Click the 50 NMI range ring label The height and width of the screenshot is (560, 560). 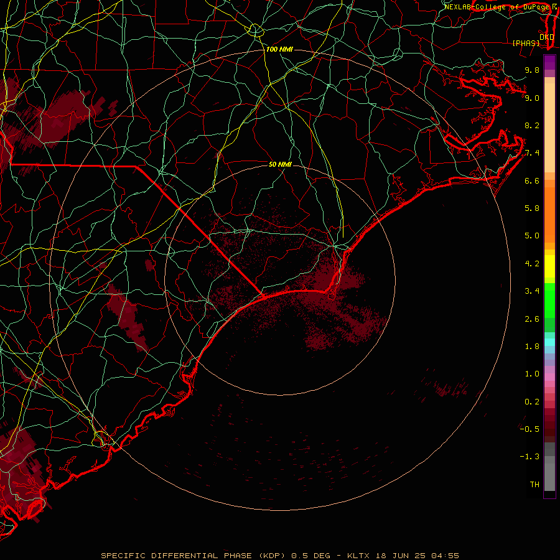click(x=280, y=164)
